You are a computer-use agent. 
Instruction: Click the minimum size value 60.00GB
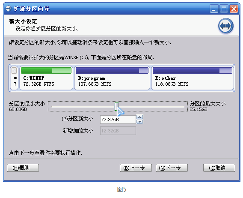coord(18,109)
